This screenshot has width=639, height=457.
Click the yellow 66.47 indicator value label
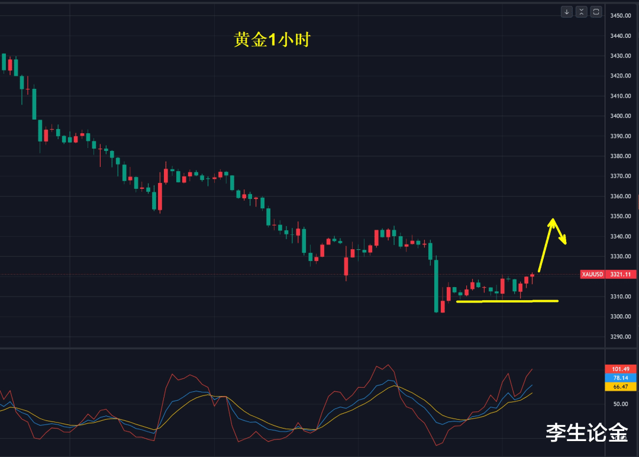[621, 387]
